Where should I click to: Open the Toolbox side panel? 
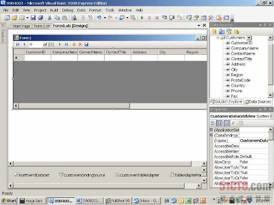pos(3,33)
